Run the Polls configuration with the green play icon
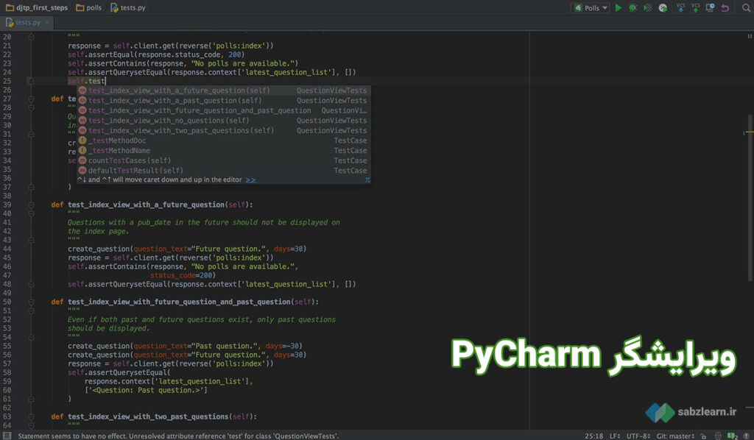This screenshot has height=440, width=754. tap(619, 8)
